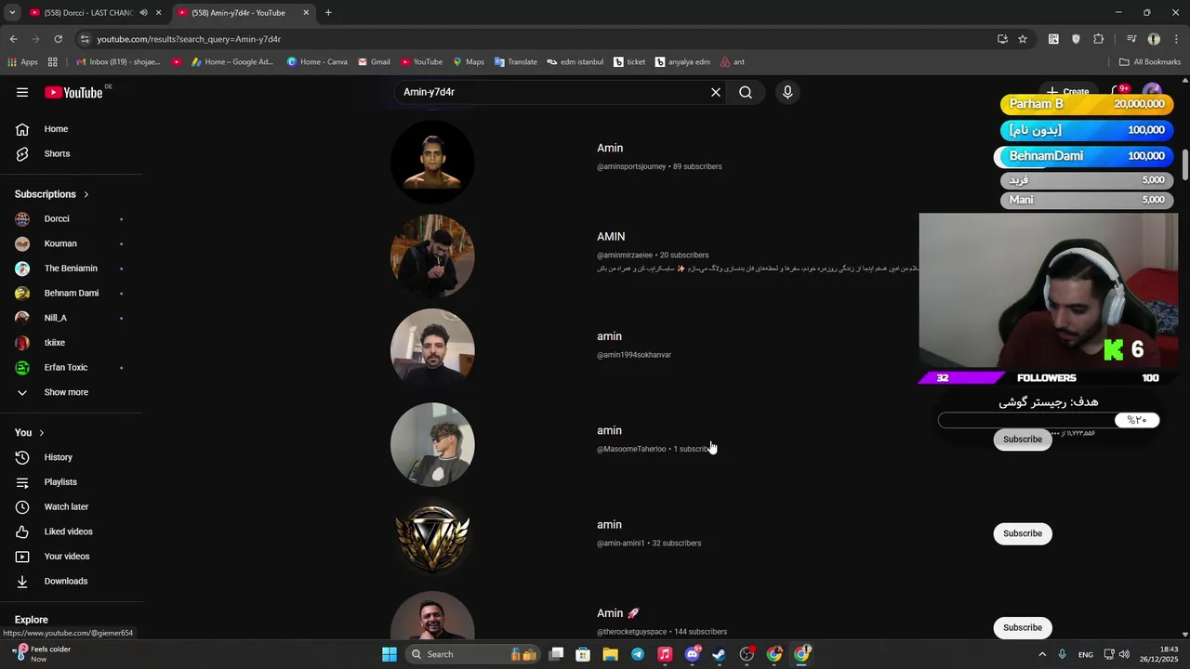Open the Behnam Dami subscription

click(x=71, y=294)
